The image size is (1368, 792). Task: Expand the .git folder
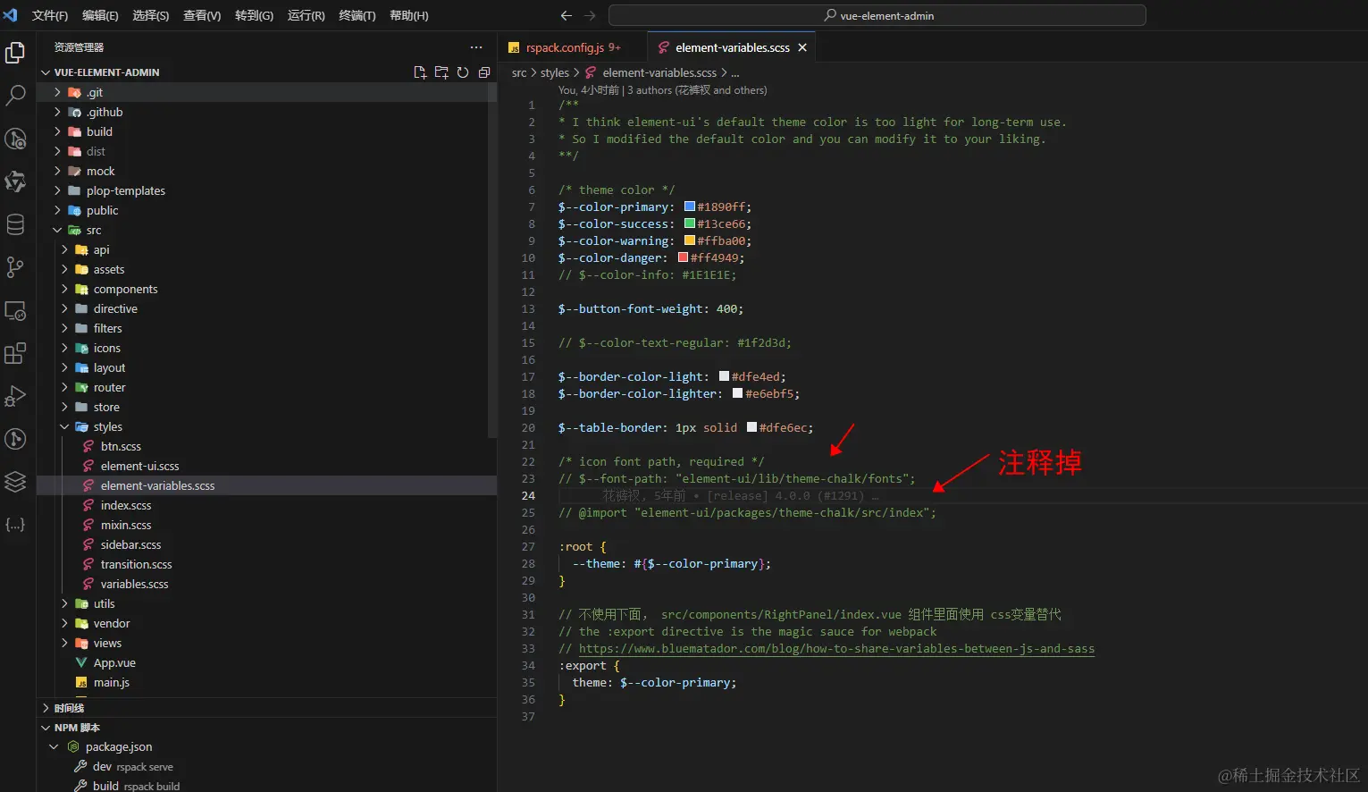[57, 92]
